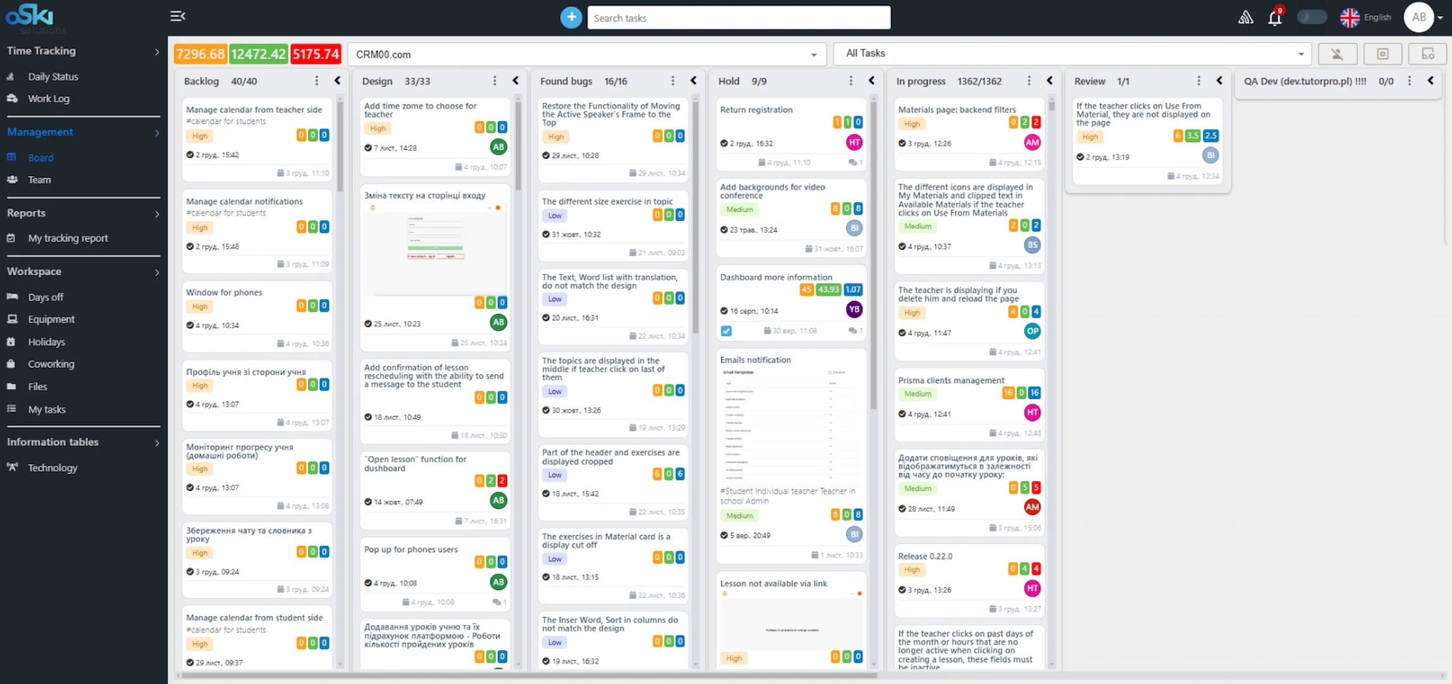Click the pyramid icon beside the bell
Image resolution: width=1452 pixels, height=684 pixels.
1246,18
